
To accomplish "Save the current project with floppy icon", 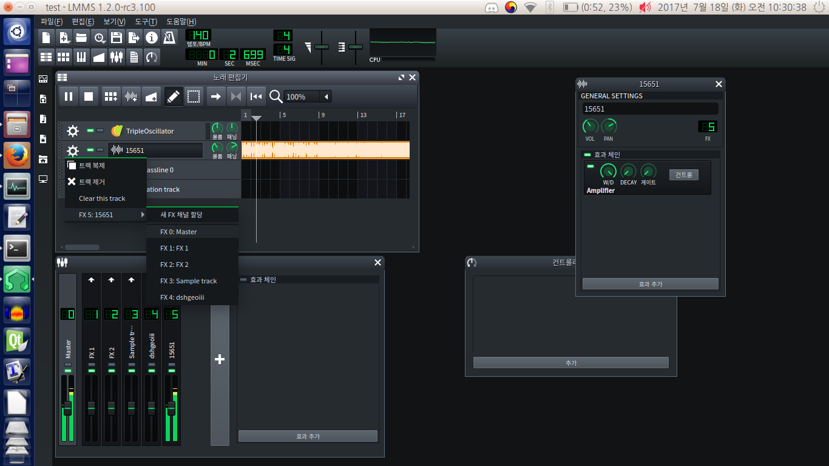I will 117,38.
